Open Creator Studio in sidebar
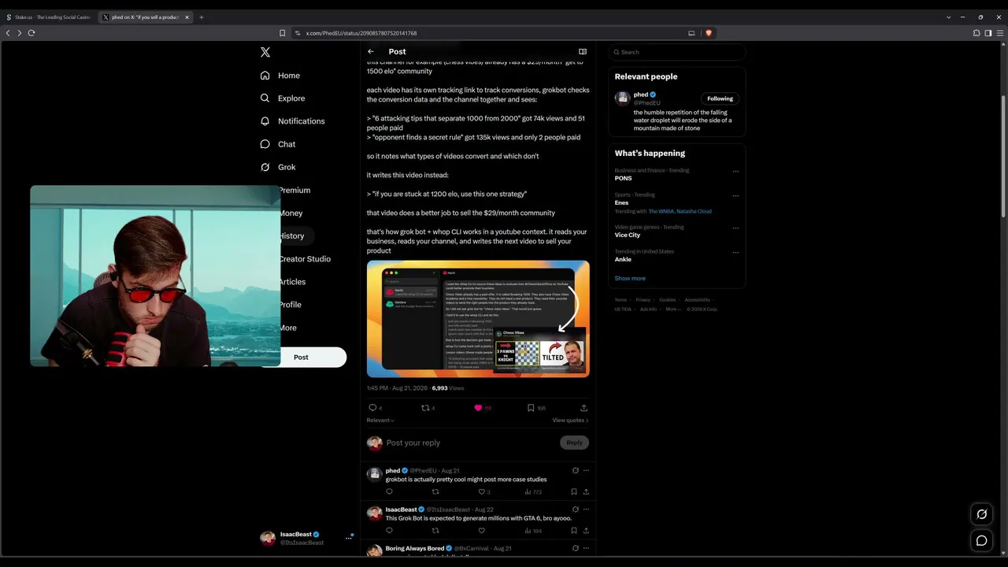This screenshot has width=1008, height=567. click(x=305, y=259)
